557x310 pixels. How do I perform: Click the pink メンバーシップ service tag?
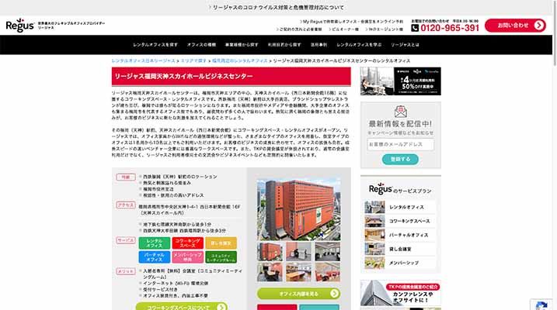[x=187, y=257]
